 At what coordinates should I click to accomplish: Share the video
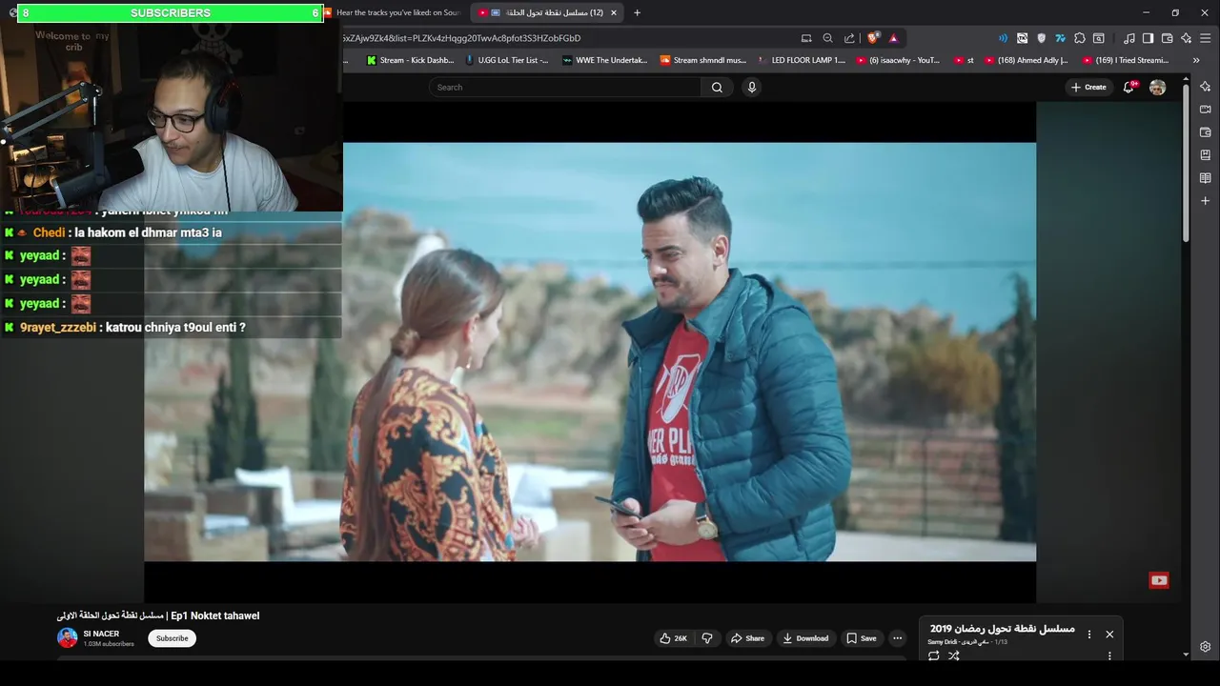[x=747, y=638]
